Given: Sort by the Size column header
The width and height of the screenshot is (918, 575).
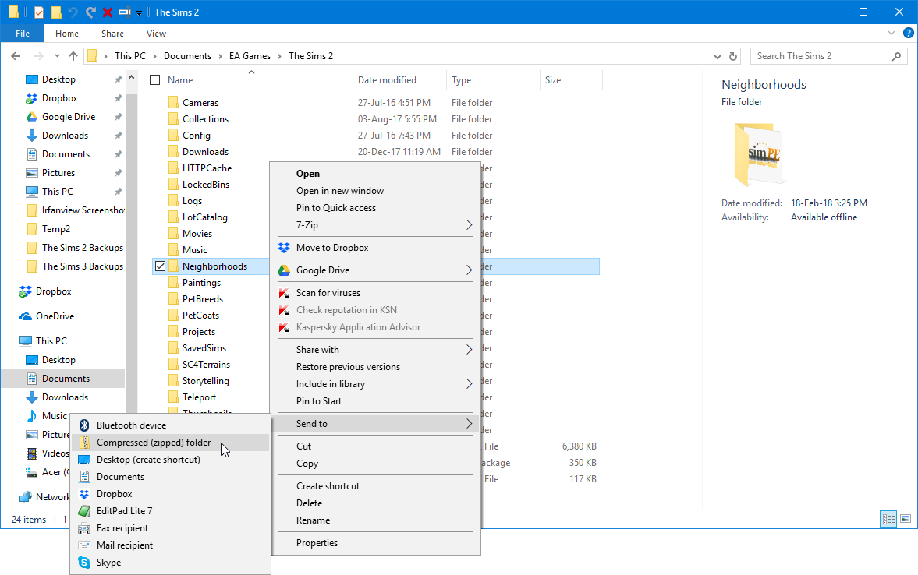Looking at the screenshot, I should click(x=553, y=80).
